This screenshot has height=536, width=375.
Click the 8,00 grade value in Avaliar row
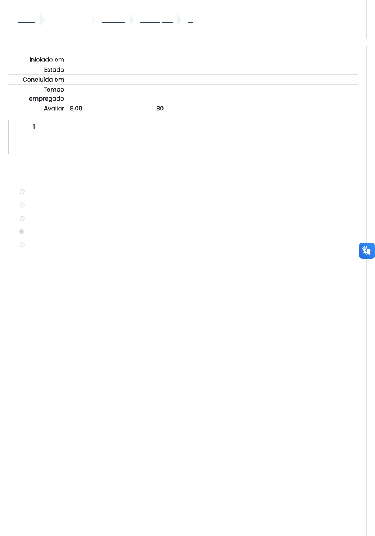[76, 108]
